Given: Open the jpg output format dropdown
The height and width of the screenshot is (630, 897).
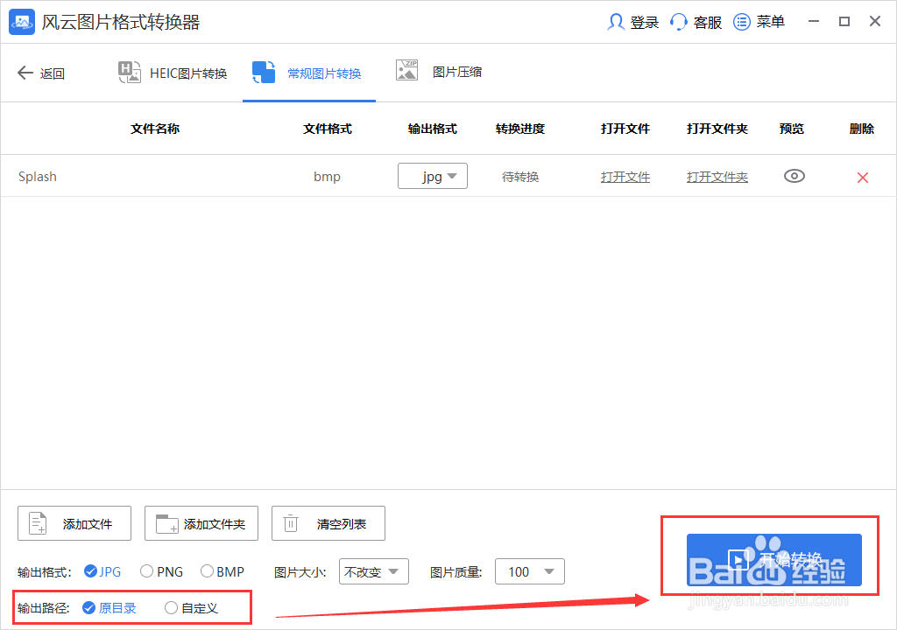Looking at the screenshot, I should [432, 176].
